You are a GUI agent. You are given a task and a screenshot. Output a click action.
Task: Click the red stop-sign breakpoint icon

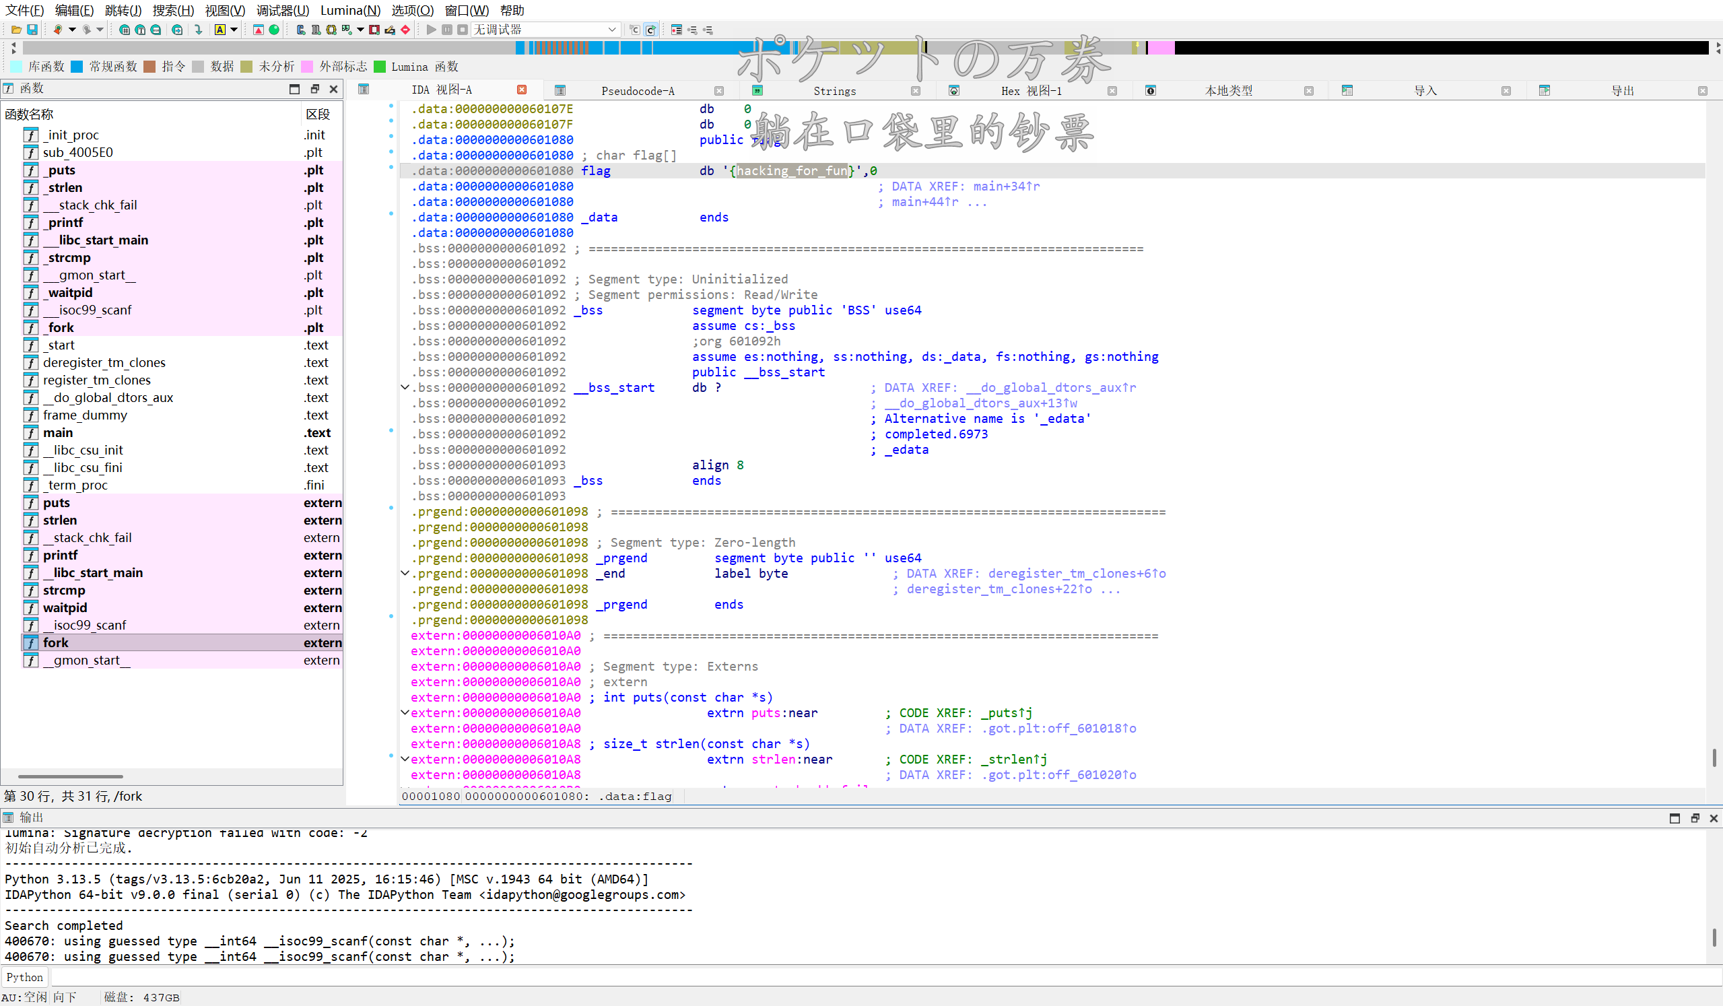pyautogui.click(x=405, y=30)
